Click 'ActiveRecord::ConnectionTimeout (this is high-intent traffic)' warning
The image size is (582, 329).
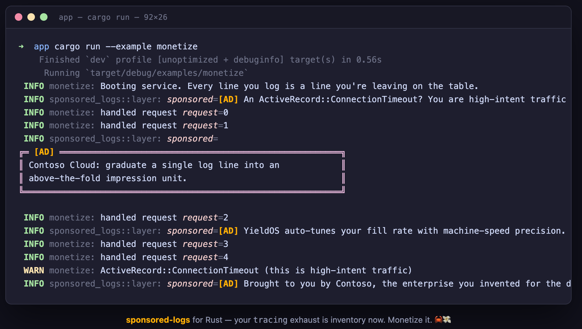click(256, 270)
